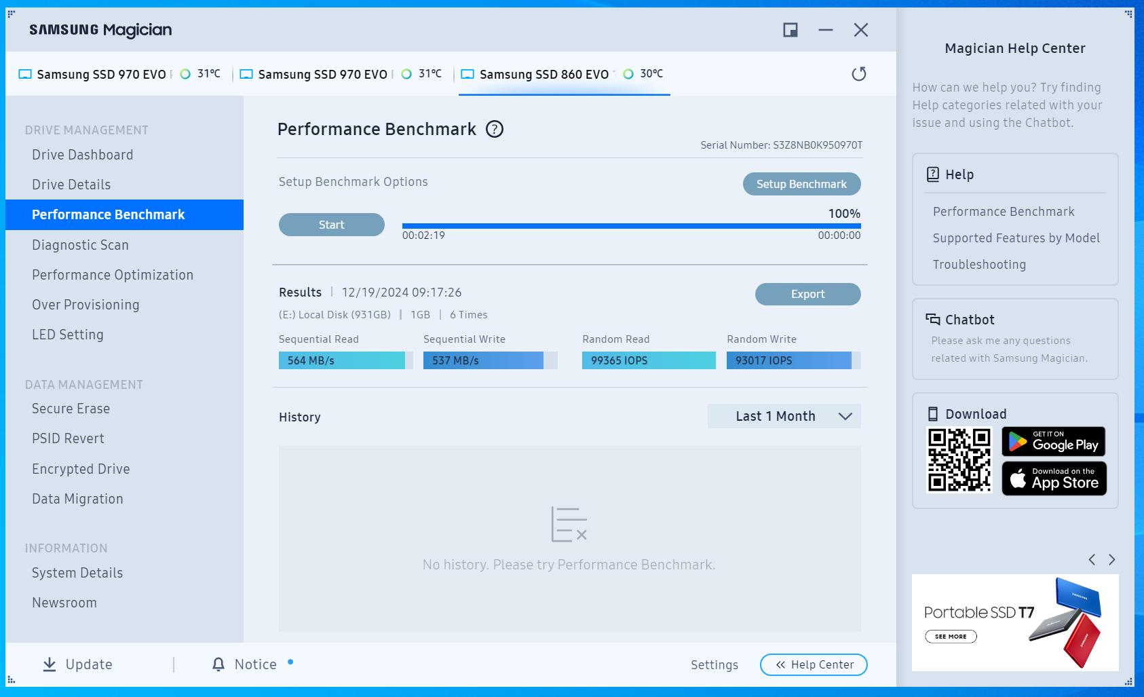1144x697 pixels.
Task: Click the Chatbot prompt text
Action: point(1009,350)
